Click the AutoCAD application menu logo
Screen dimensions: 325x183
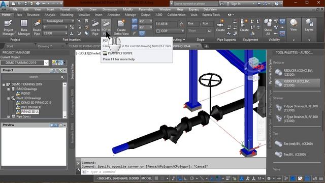(4, 5)
